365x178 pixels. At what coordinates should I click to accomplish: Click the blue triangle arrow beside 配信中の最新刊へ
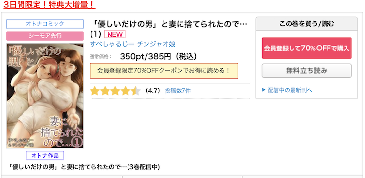(x=264, y=90)
